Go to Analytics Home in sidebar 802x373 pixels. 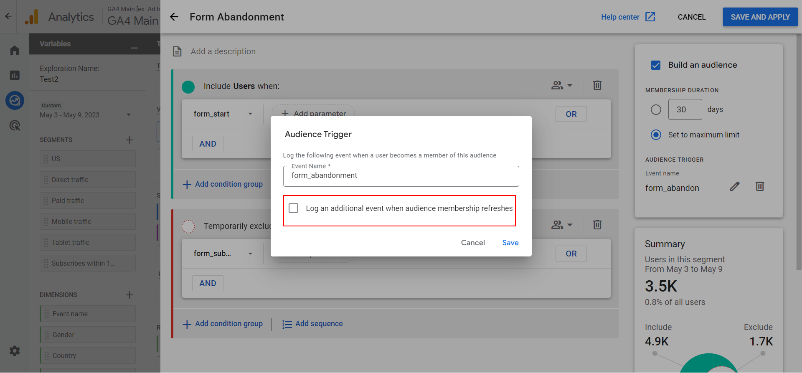pyautogui.click(x=15, y=50)
